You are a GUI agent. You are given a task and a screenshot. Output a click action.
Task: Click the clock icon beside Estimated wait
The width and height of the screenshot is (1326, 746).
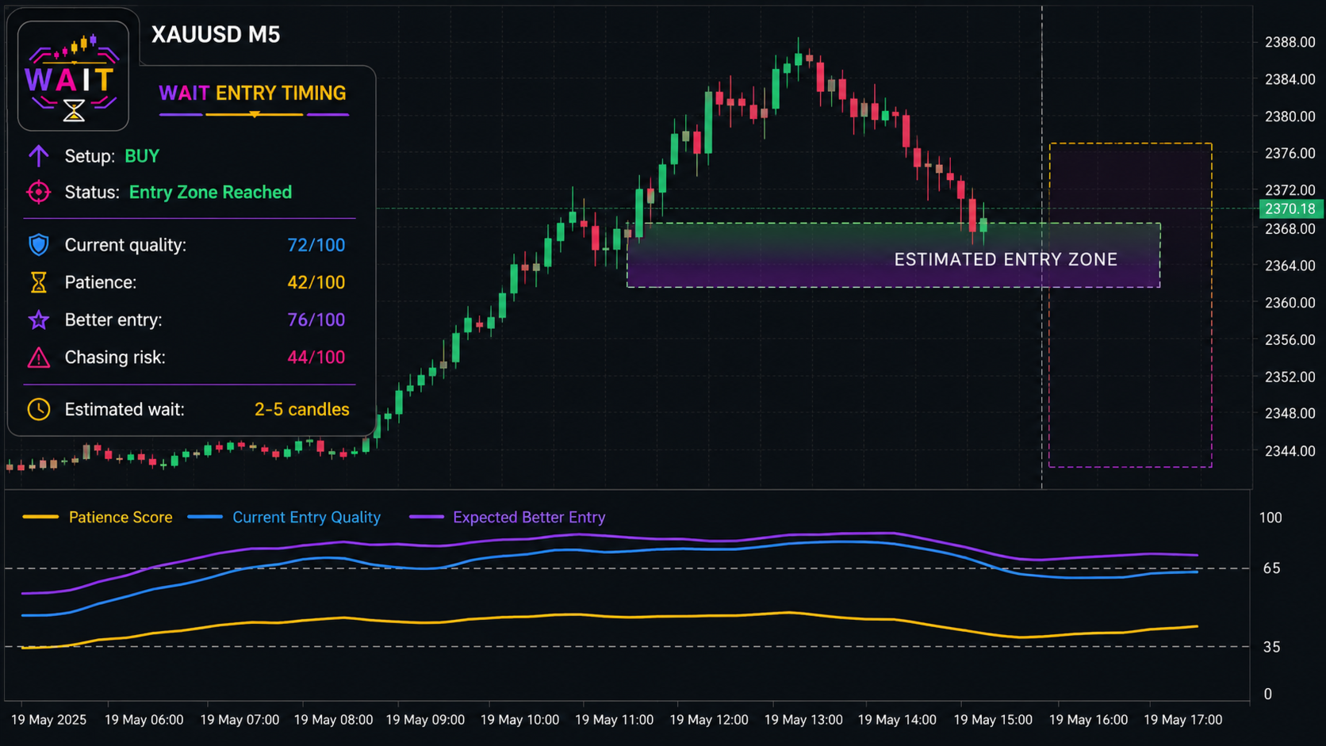38,409
